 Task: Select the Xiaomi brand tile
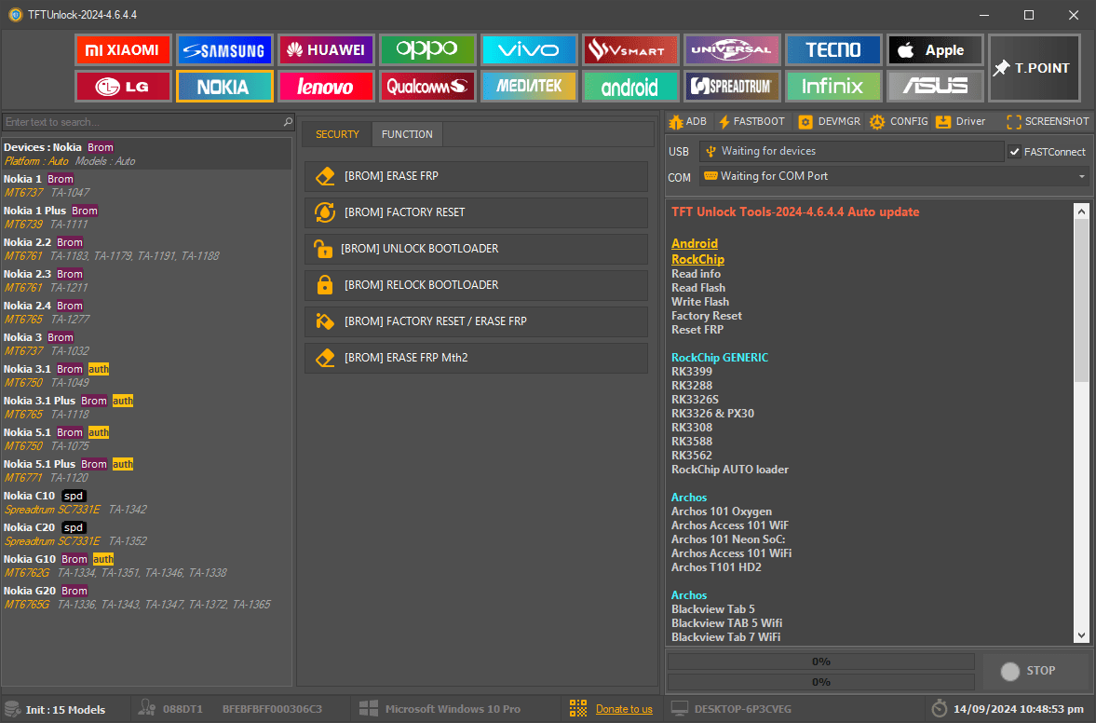coord(123,50)
